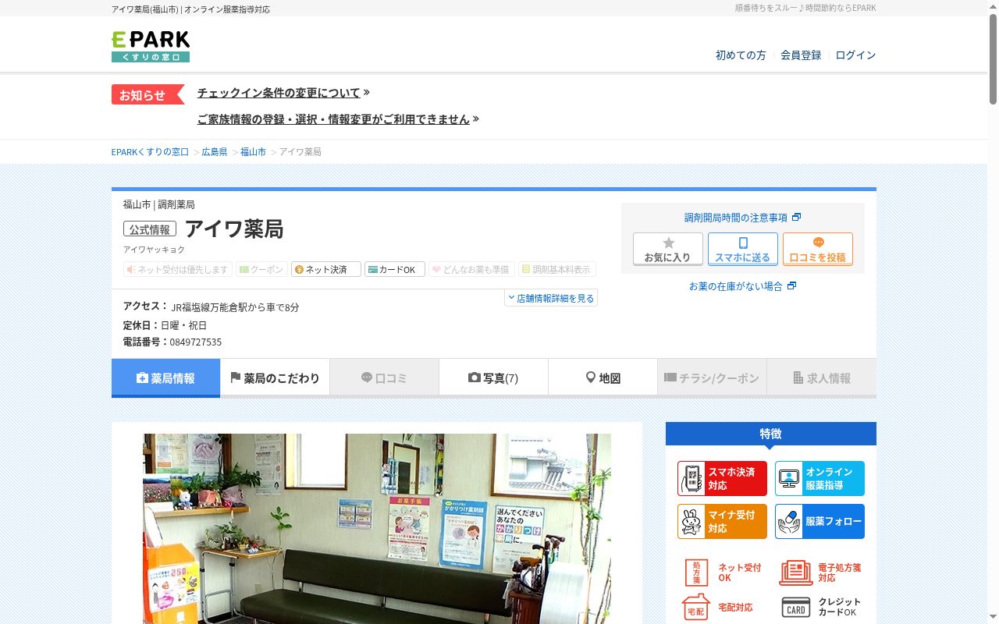Click the どんなお薬も準備 tag
999x624 pixels.
(470, 269)
